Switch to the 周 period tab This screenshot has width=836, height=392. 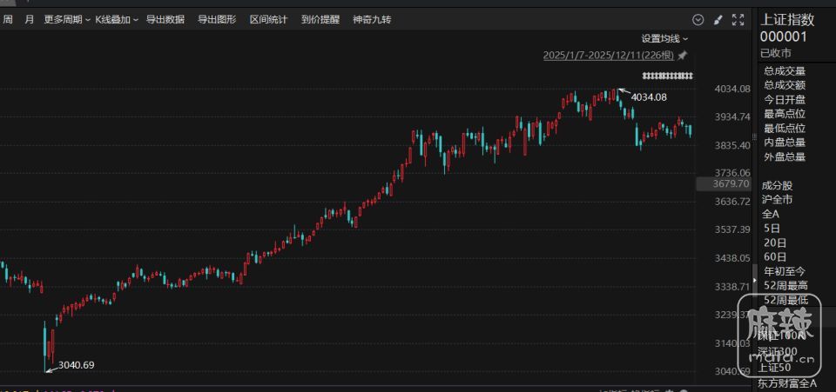tap(8, 19)
